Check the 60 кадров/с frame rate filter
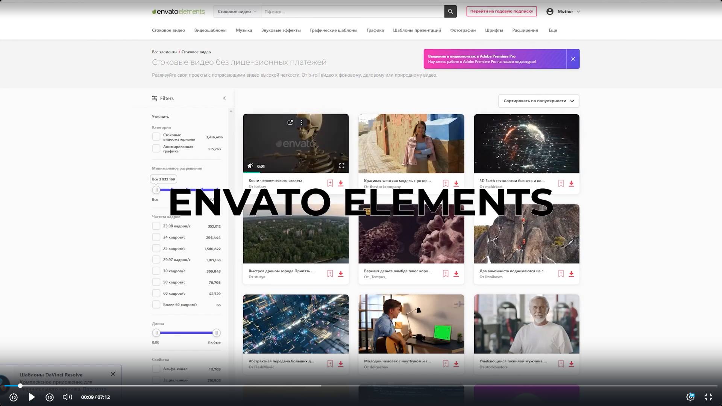This screenshot has width=722, height=406. click(x=156, y=293)
